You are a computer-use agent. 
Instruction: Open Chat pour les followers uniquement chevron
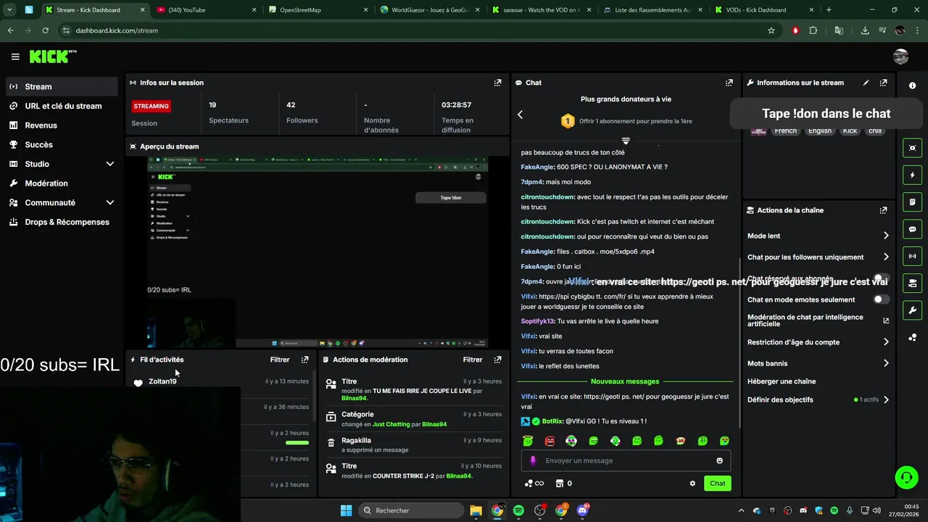[886, 257]
